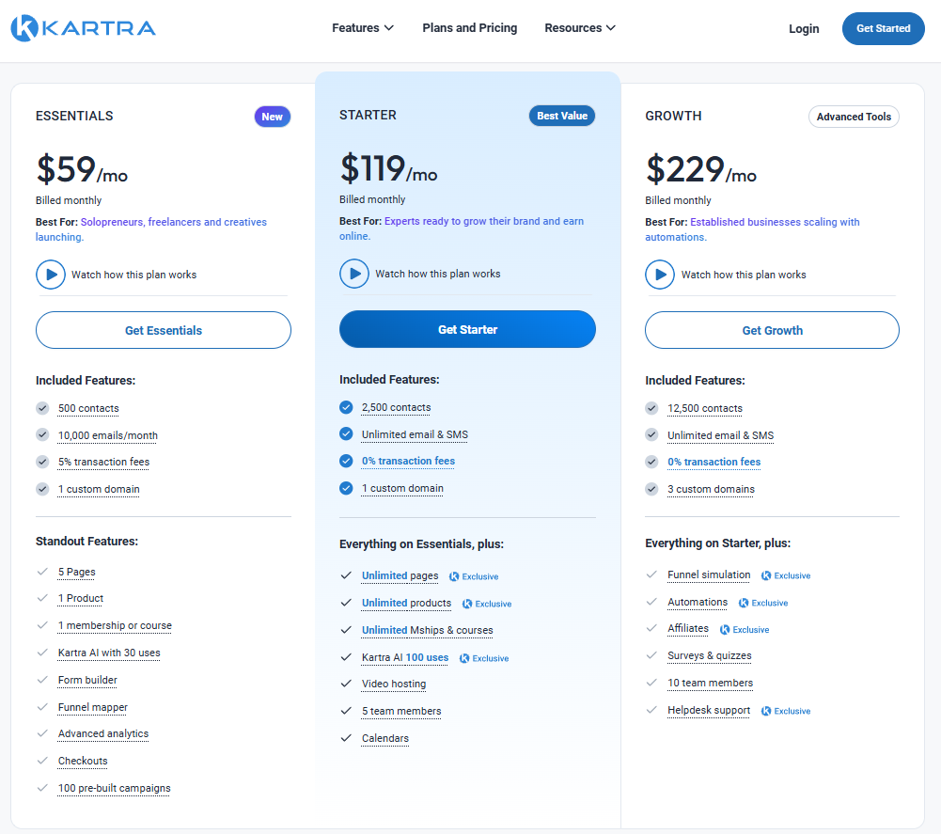Click the check icon beside 3 custom domains
Screen dimensions: 941x834
click(651, 489)
